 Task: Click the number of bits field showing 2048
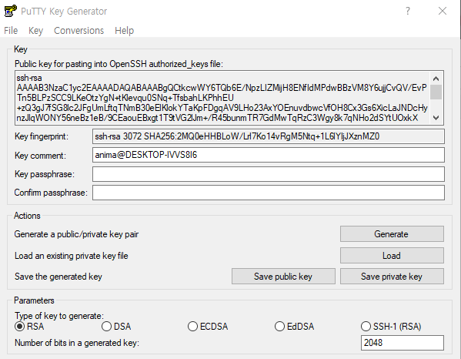coord(403,343)
